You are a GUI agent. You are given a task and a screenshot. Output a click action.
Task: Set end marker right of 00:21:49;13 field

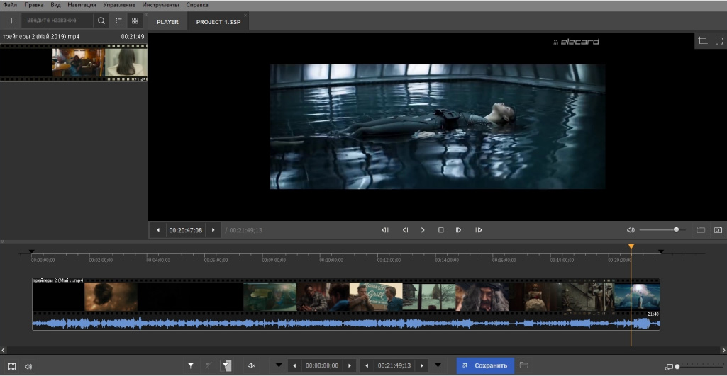(x=438, y=366)
